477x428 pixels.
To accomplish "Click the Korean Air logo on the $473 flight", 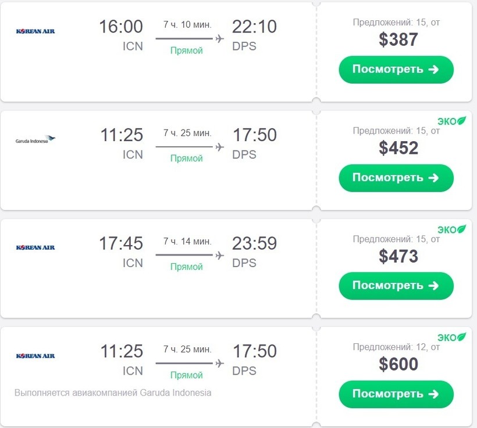I will pos(35,247).
